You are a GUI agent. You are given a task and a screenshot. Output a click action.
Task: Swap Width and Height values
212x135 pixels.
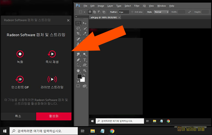point(189,12)
